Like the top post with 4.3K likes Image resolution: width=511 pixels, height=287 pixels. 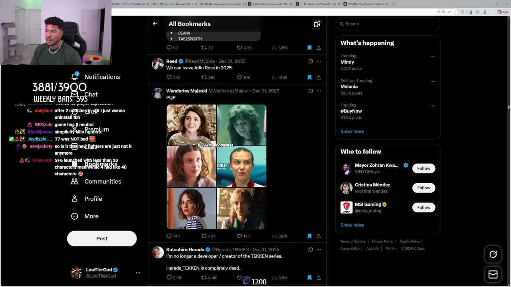point(239,48)
